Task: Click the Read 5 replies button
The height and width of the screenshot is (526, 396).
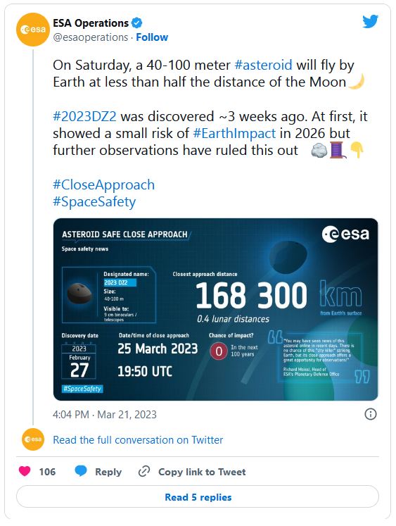Action: tap(198, 497)
